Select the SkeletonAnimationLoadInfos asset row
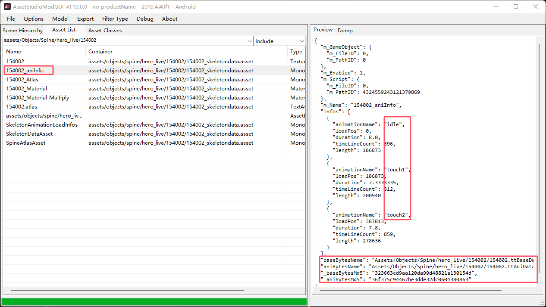This screenshot has height=307, width=546. (154, 124)
